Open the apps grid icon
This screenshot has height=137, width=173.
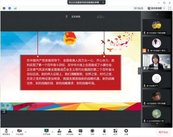tap(116, 132)
